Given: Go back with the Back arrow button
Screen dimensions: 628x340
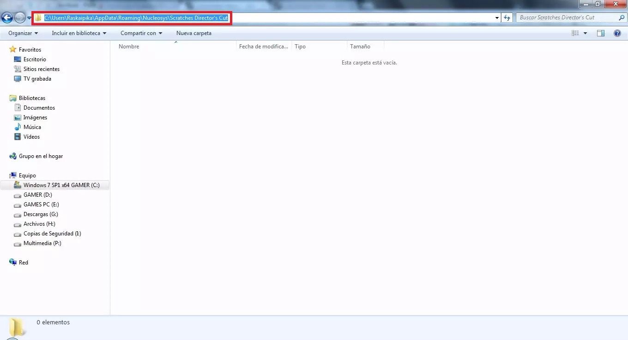Looking at the screenshot, I should (7, 18).
